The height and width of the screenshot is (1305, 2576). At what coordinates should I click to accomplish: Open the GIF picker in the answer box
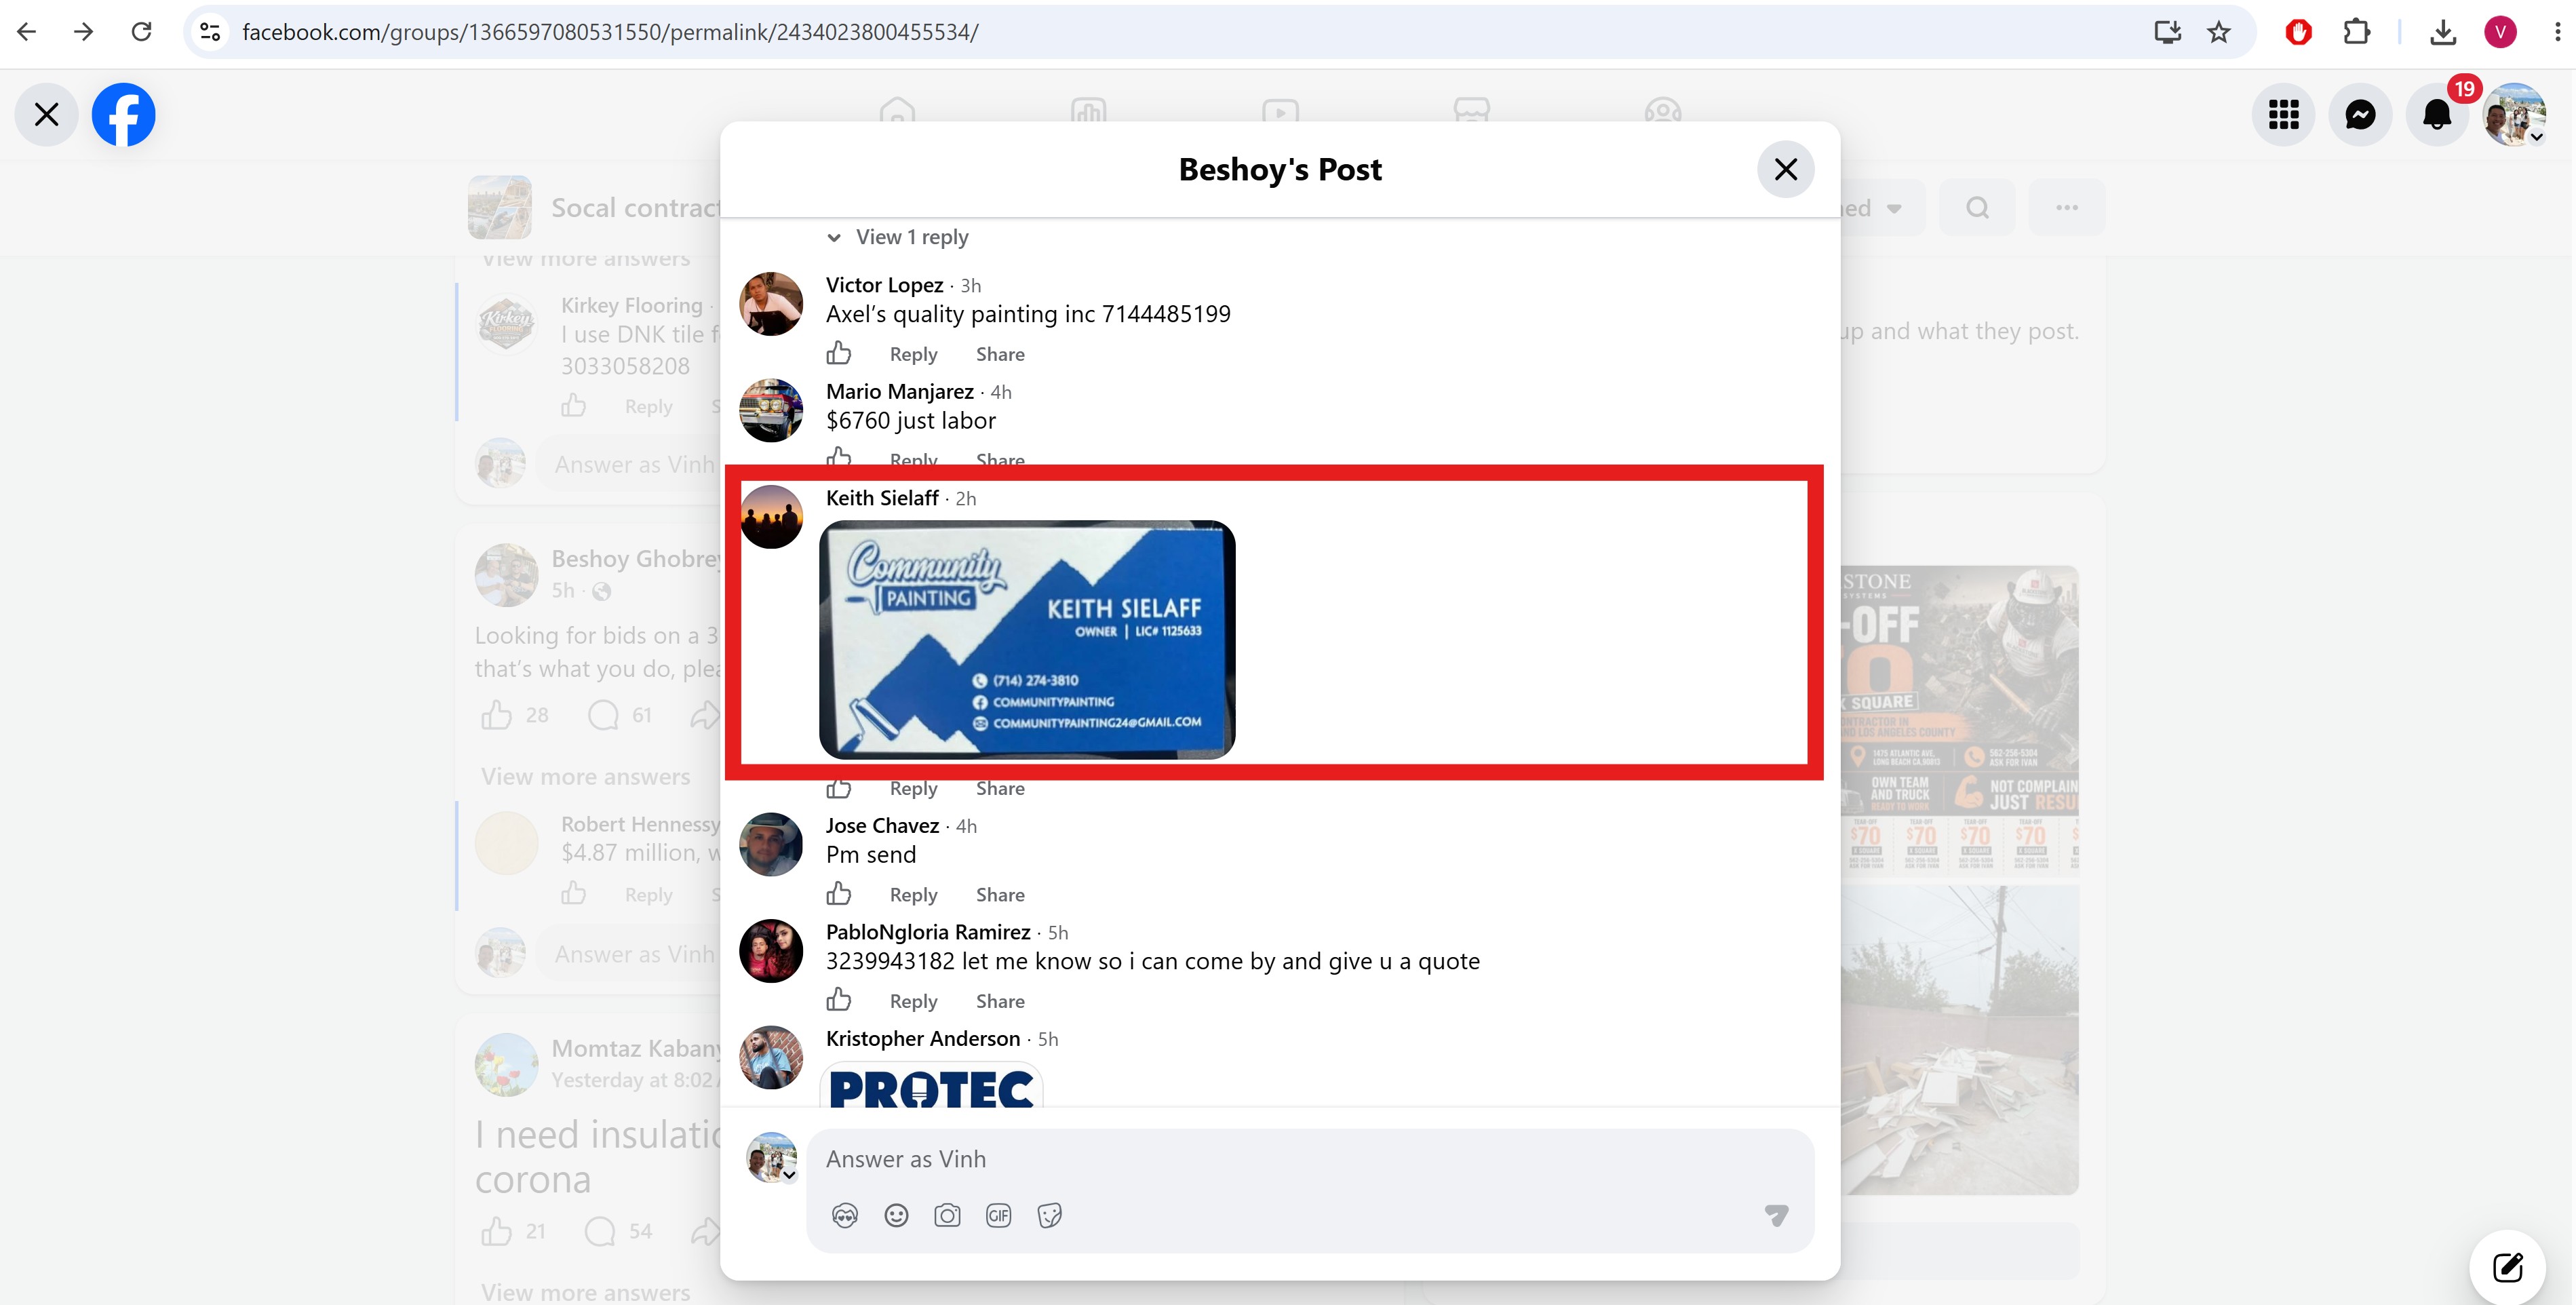coord(998,1215)
